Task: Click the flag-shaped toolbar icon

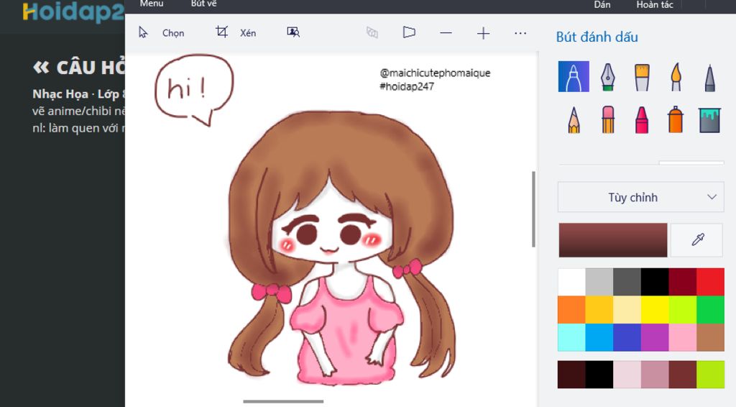Action: click(409, 32)
